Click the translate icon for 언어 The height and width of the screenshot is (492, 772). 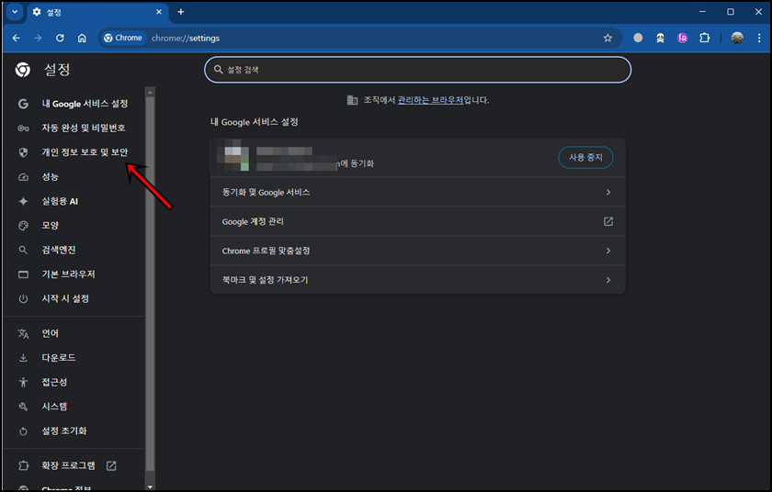pyautogui.click(x=23, y=334)
